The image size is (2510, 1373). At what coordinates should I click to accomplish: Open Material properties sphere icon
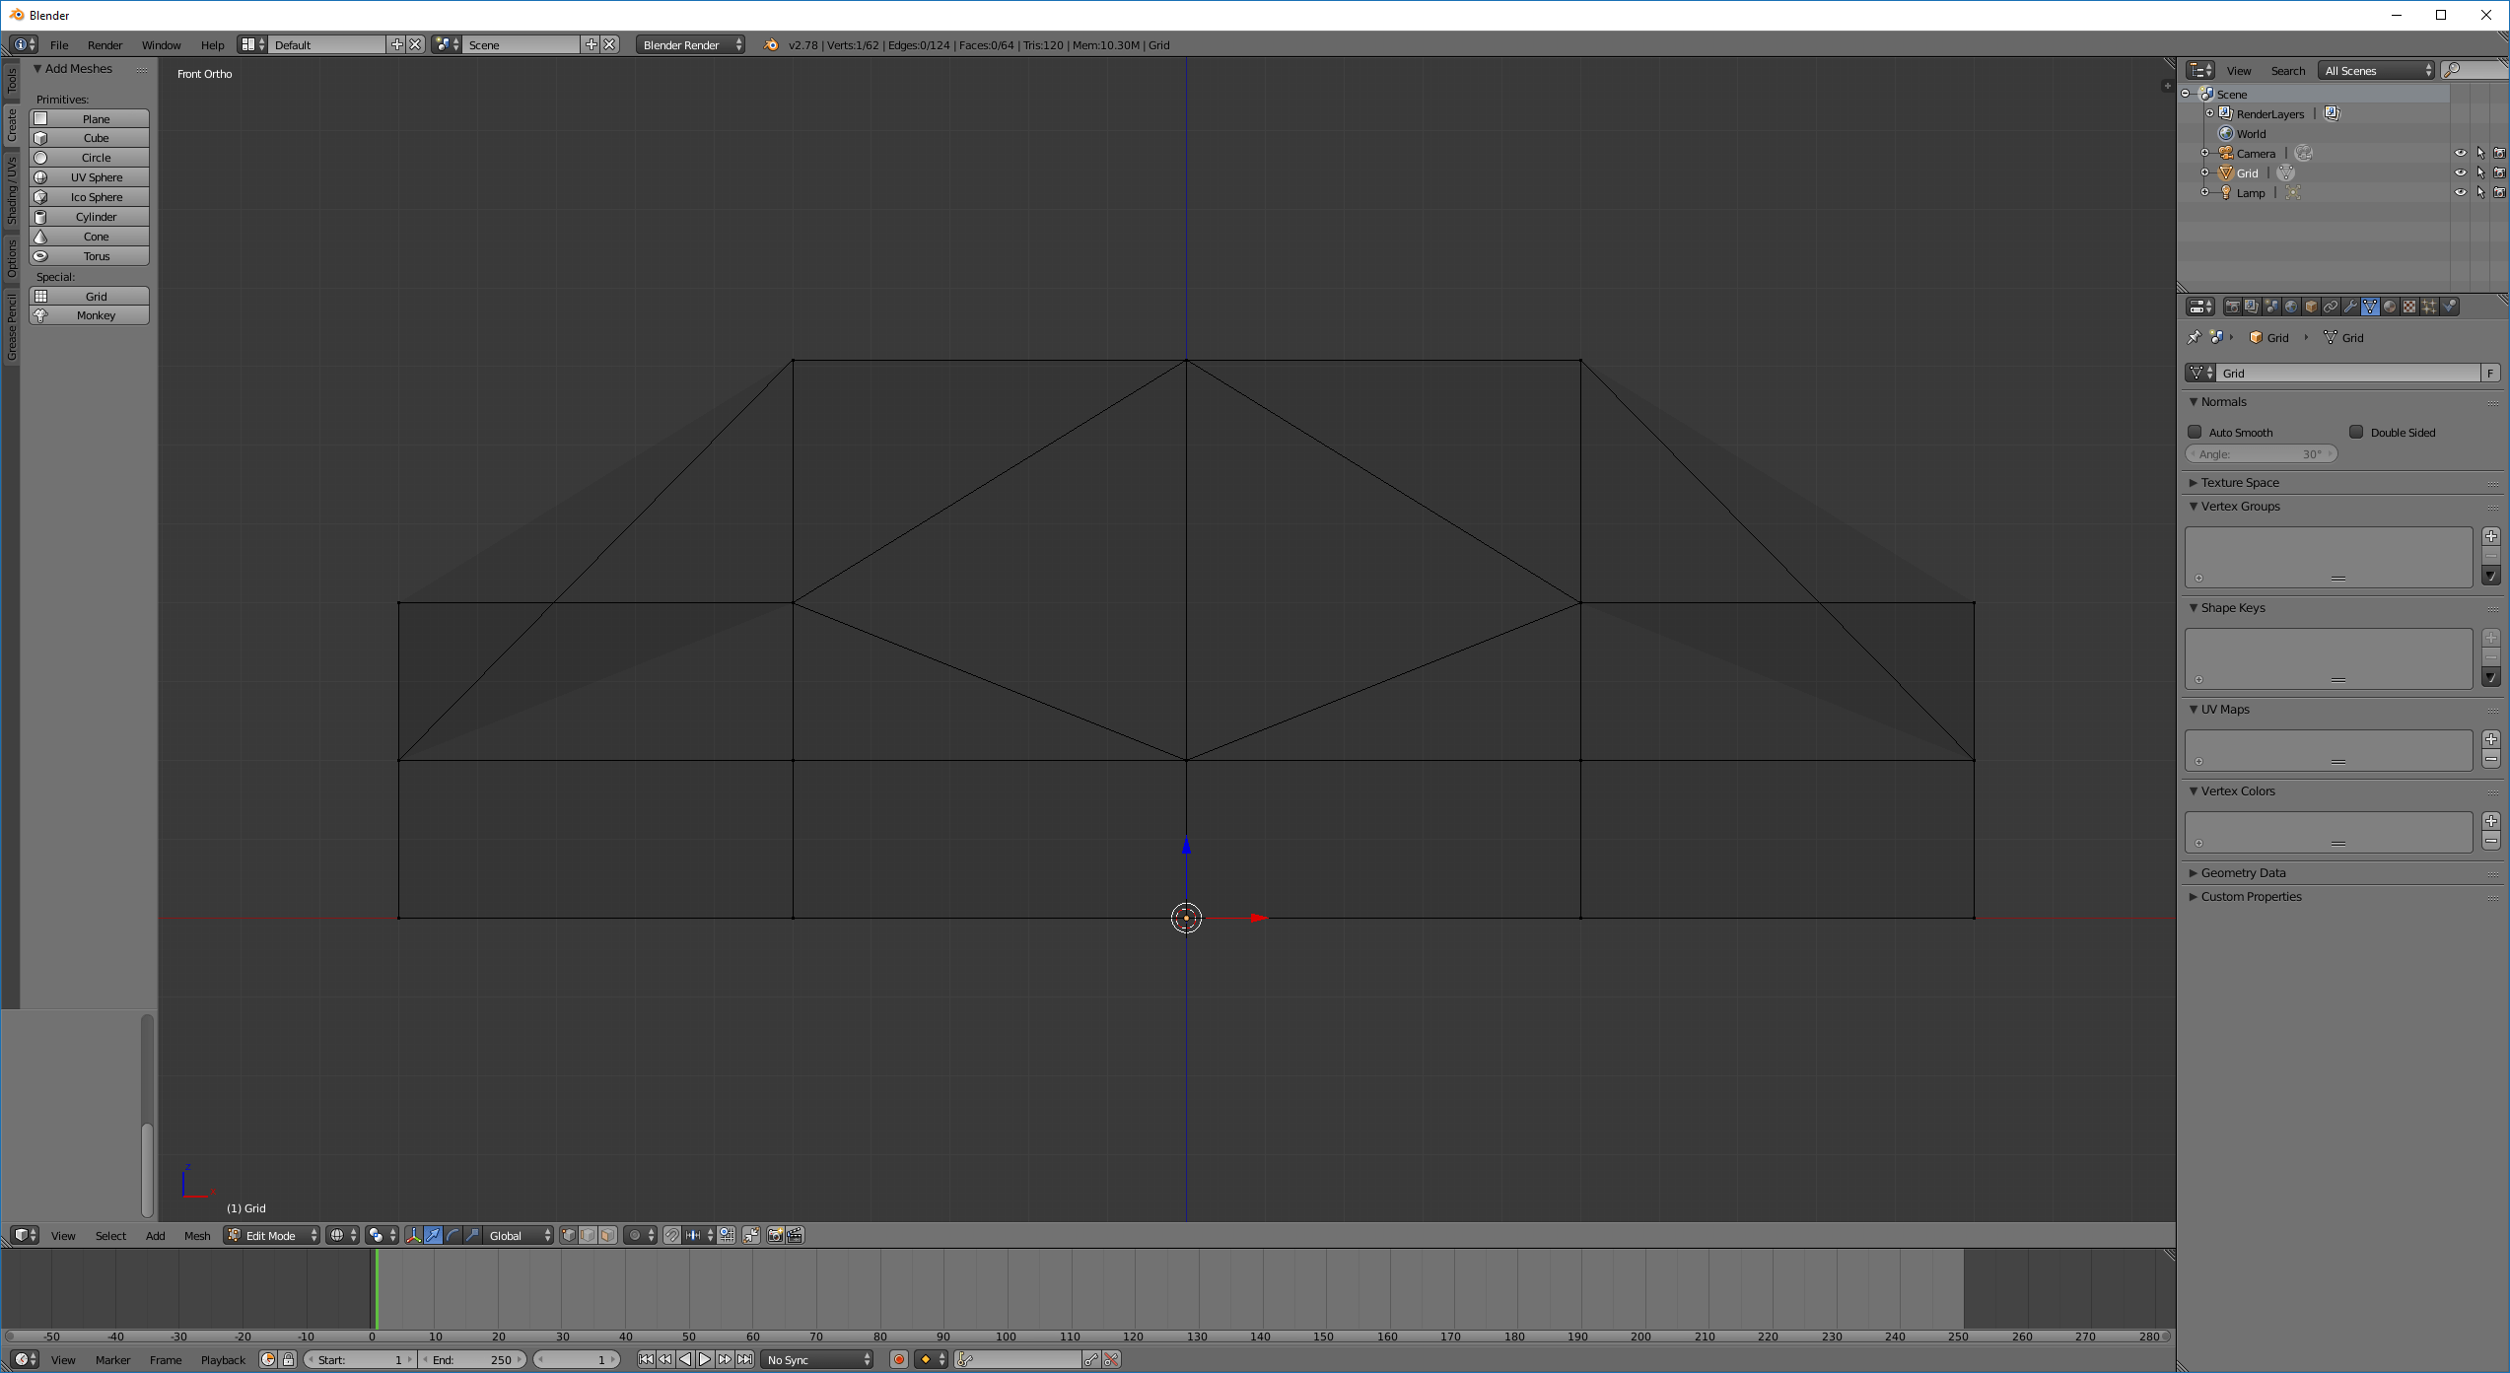[2391, 306]
